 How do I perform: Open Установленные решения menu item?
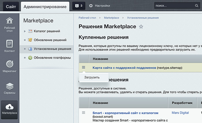coord(53,49)
